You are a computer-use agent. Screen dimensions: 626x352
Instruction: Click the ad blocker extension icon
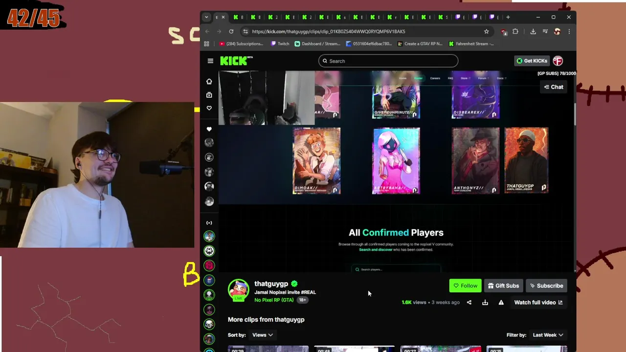click(504, 31)
